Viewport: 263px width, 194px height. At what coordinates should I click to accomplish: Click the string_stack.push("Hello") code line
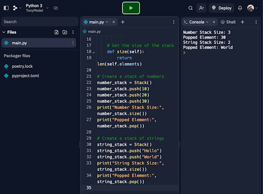click(129, 151)
